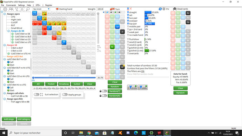
Task: Click the 23.2% filter statistics button
Action: click(132, 87)
